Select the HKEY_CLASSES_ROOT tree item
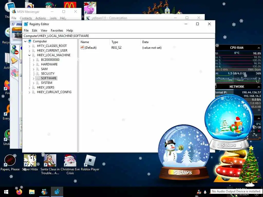 [x=52, y=46]
